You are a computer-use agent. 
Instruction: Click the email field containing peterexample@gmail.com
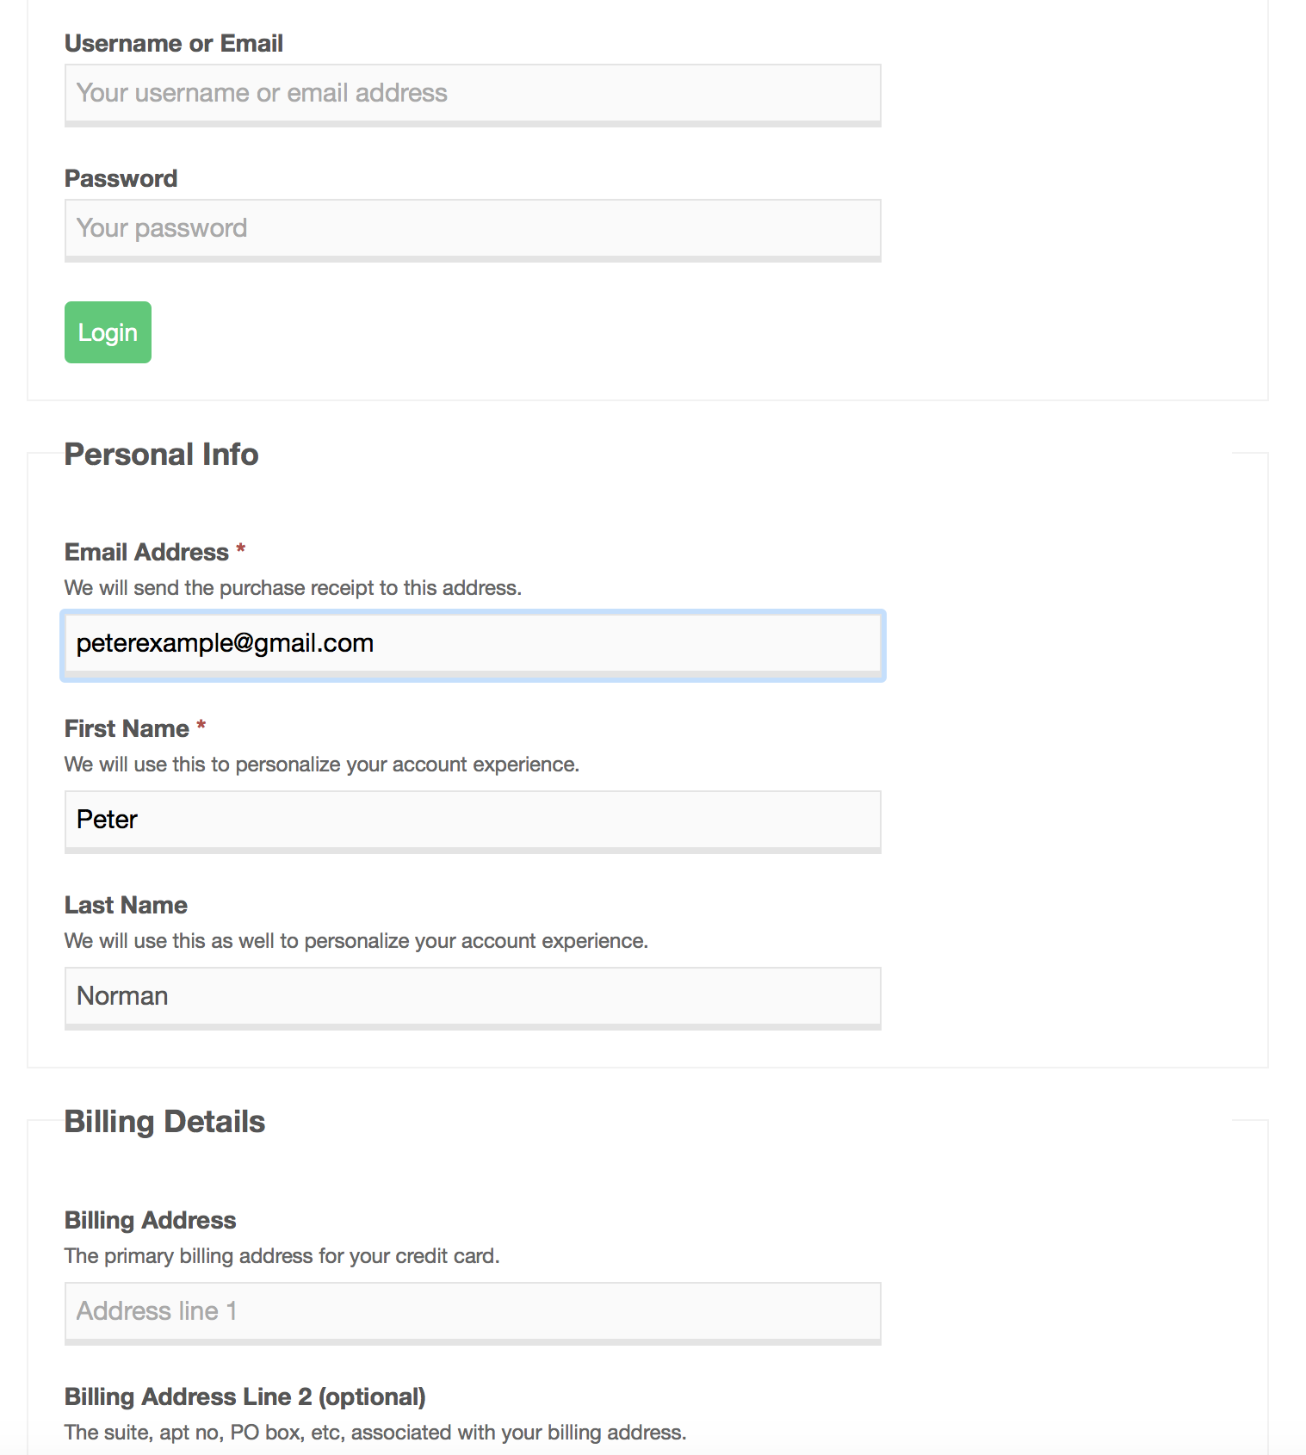tap(473, 646)
